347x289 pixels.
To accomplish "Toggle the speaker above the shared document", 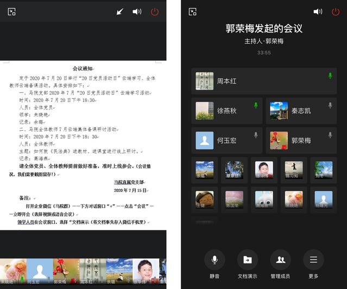I will pos(137,11).
